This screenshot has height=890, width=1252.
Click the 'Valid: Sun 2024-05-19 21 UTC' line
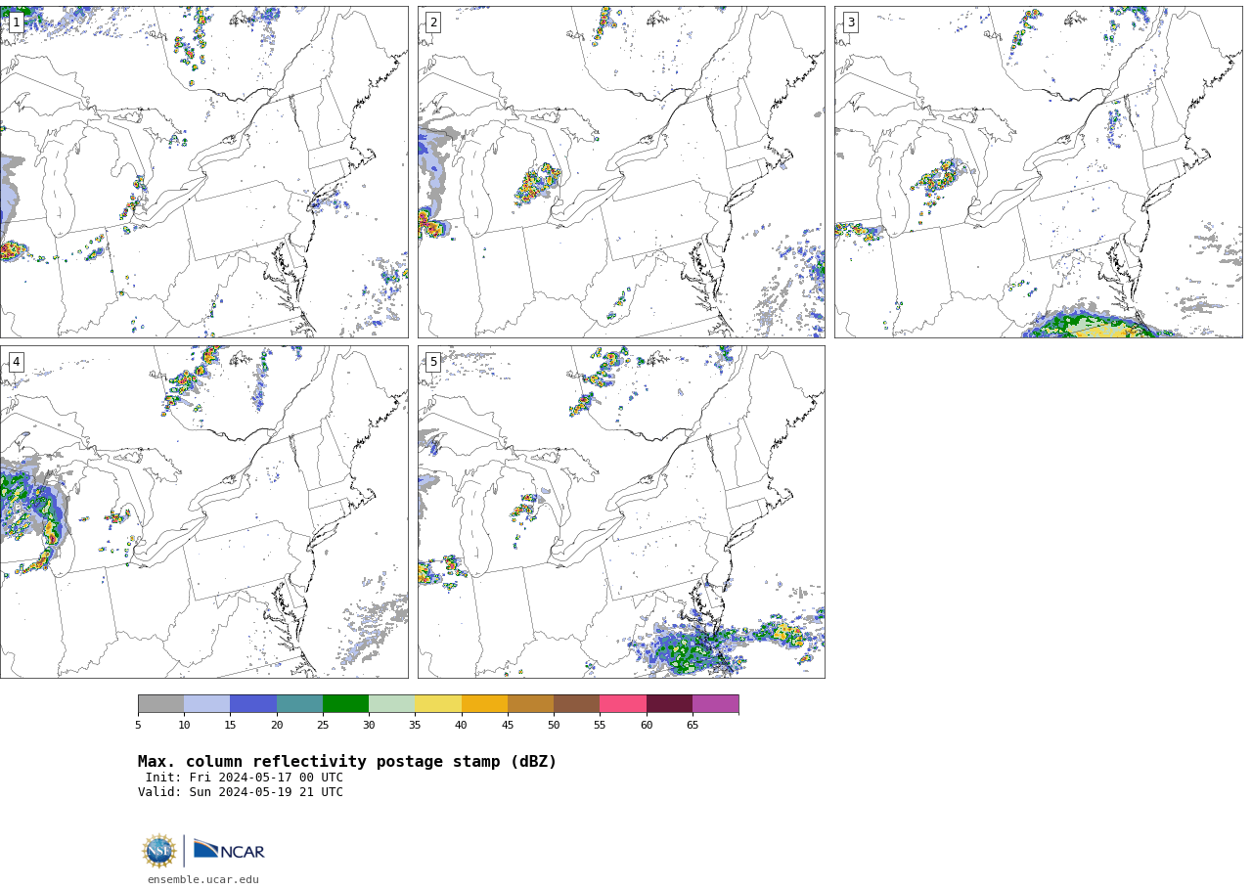241,793
